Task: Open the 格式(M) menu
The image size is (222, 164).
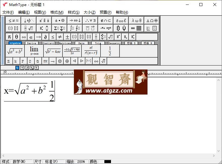Action: 57,12
